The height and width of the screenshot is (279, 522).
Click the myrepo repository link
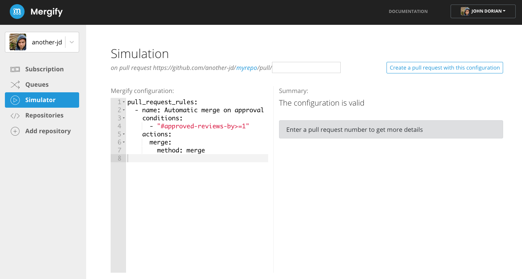[246, 68]
